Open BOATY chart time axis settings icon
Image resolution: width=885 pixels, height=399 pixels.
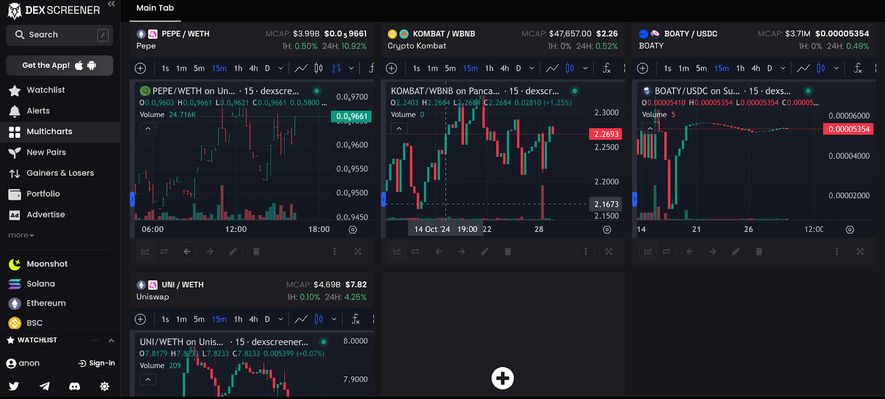pyautogui.click(x=850, y=230)
